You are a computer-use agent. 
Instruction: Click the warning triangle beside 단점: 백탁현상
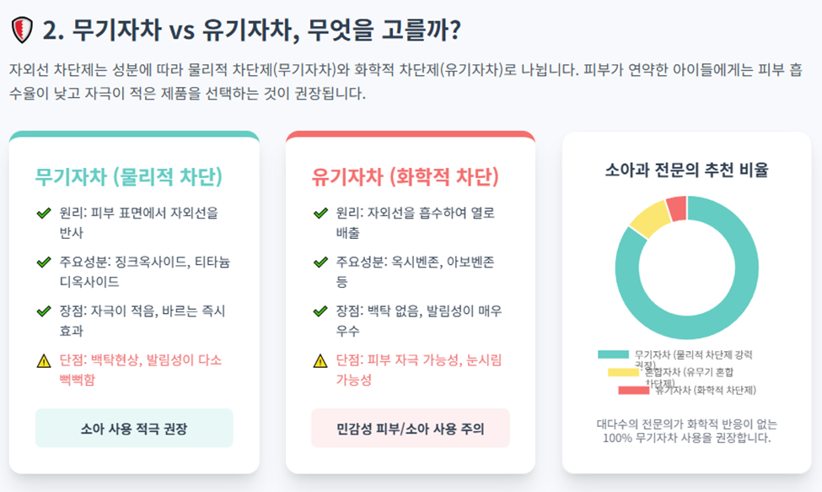[x=44, y=361]
